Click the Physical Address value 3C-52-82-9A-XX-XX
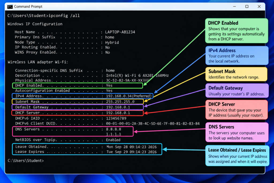 click(124, 80)
